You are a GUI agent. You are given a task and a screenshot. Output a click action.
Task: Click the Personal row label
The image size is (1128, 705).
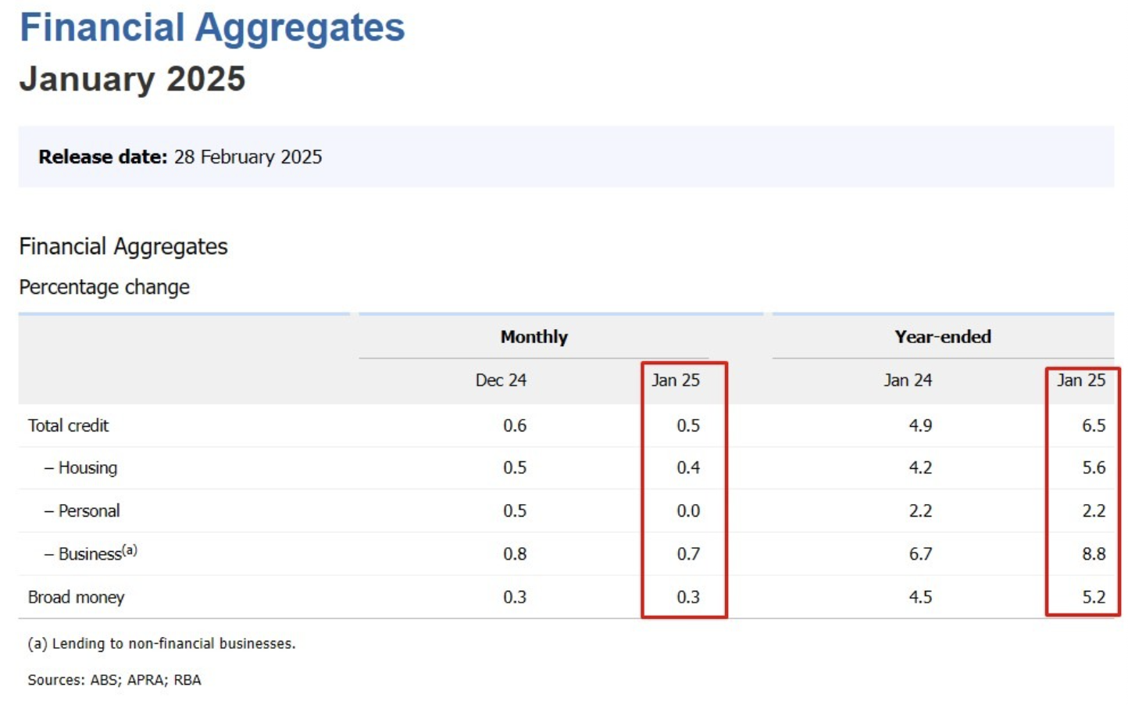[82, 510]
